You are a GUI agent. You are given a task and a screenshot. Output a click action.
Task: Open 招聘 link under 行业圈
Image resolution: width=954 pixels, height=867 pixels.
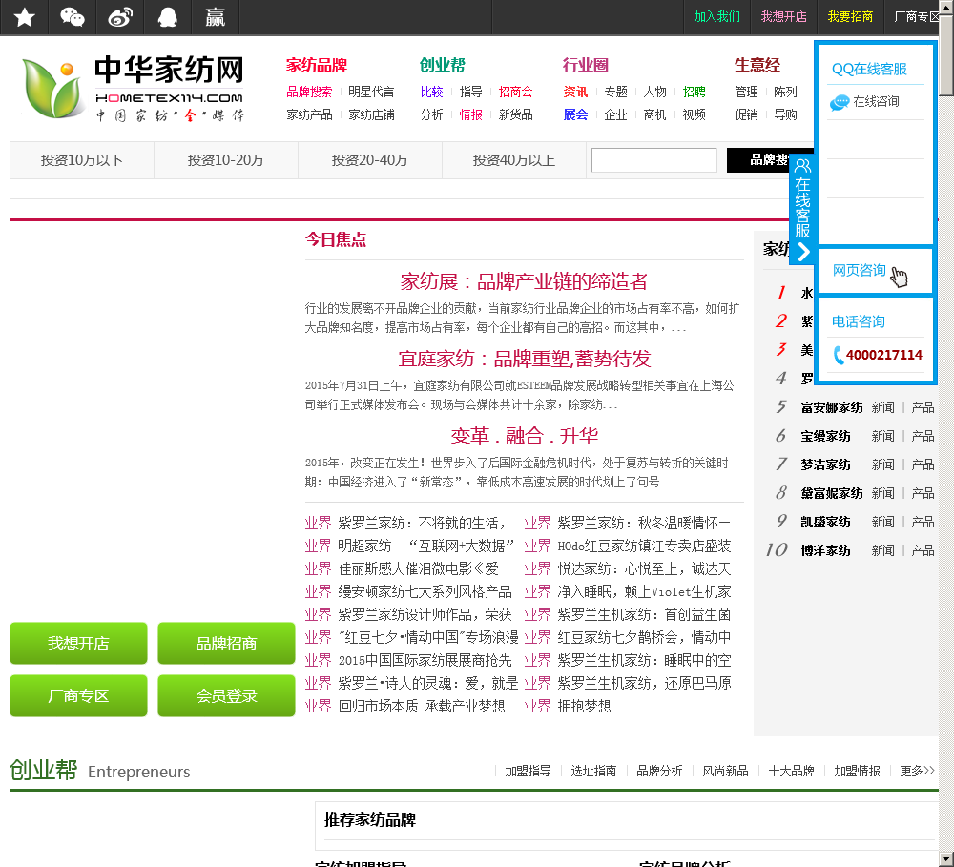coord(694,92)
